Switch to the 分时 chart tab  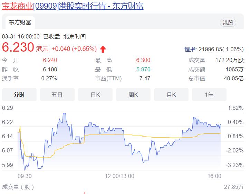coord(19,95)
